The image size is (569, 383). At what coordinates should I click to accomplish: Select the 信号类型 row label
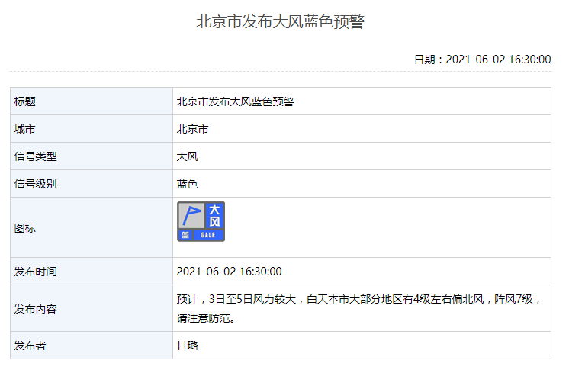click(x=36, y=156)
